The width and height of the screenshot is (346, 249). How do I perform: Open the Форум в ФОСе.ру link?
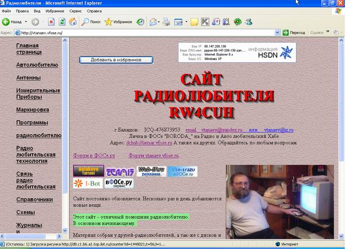click(x=94, y=155)
